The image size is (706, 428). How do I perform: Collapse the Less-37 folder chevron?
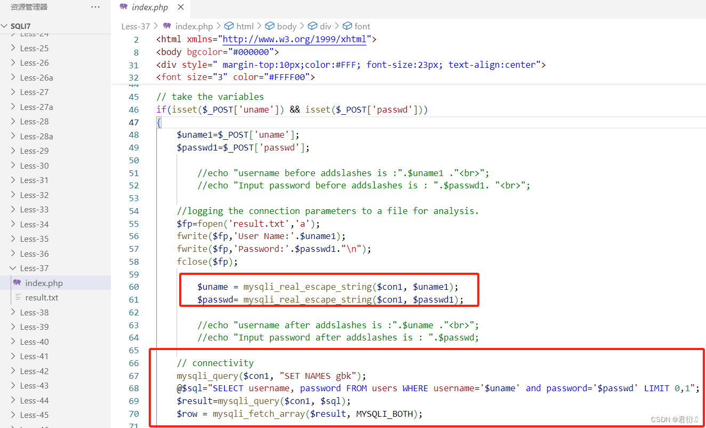13,268
